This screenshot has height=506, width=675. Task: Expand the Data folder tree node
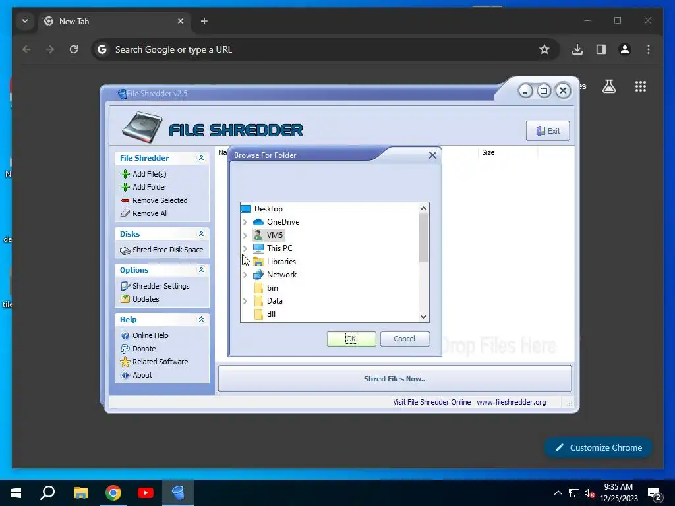[245, 301]
